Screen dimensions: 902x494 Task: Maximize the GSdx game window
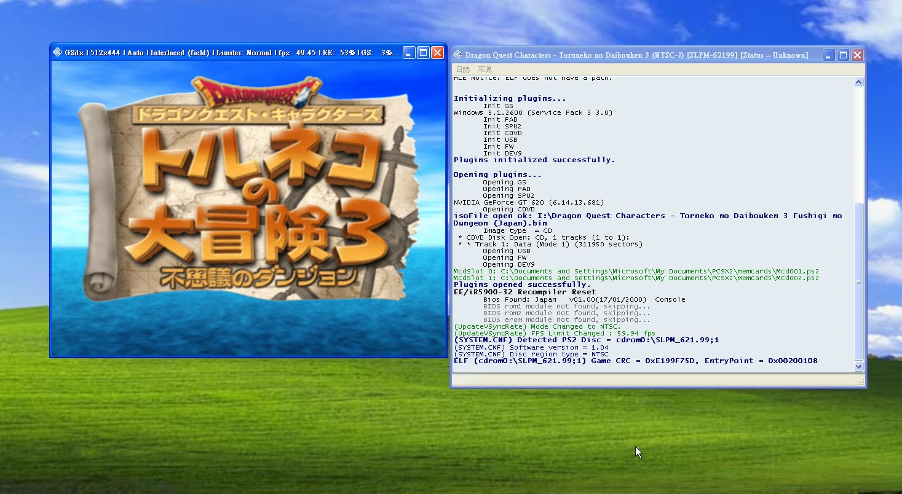(x=423, y=53)
